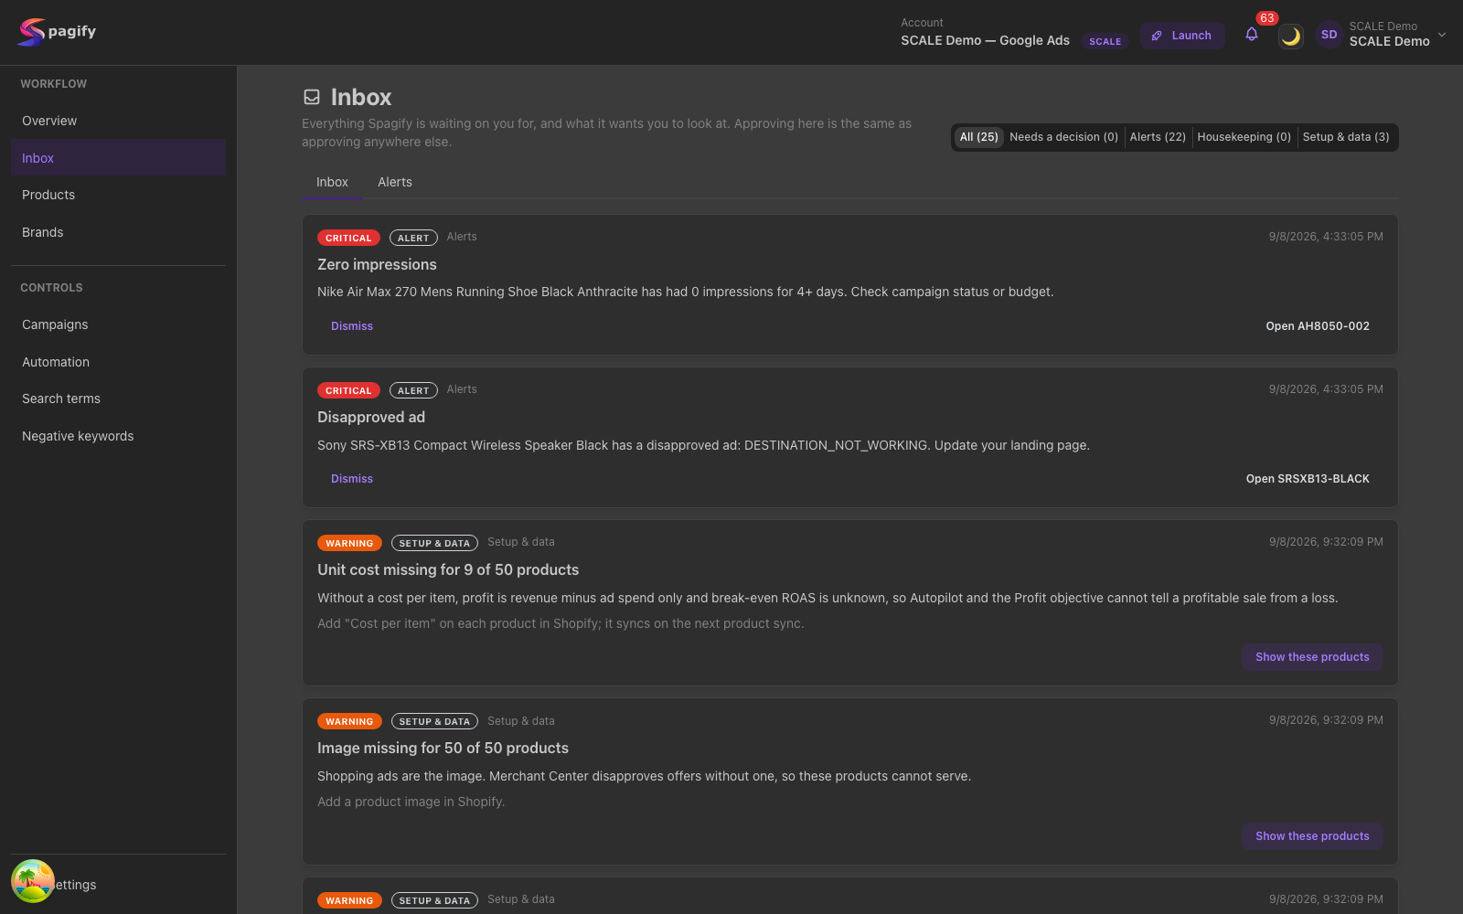Viewport: 1463px width, 914px height.
Task: Click the Zero impressions title
Action: [x=377, y=264]
